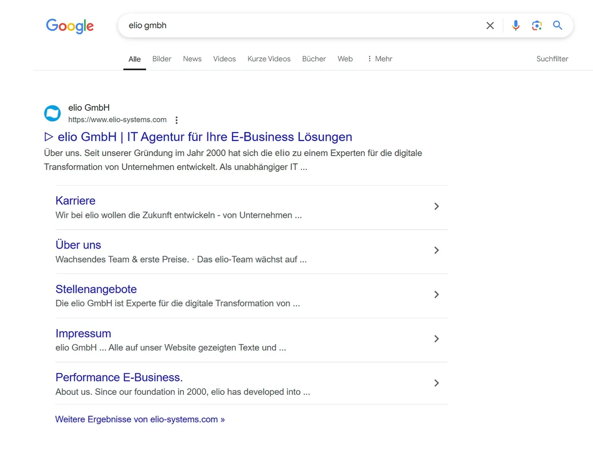This screenshot has width=593, height=474.
Task: Click the magnifying glass to search
Action: [x=557, y=25]
